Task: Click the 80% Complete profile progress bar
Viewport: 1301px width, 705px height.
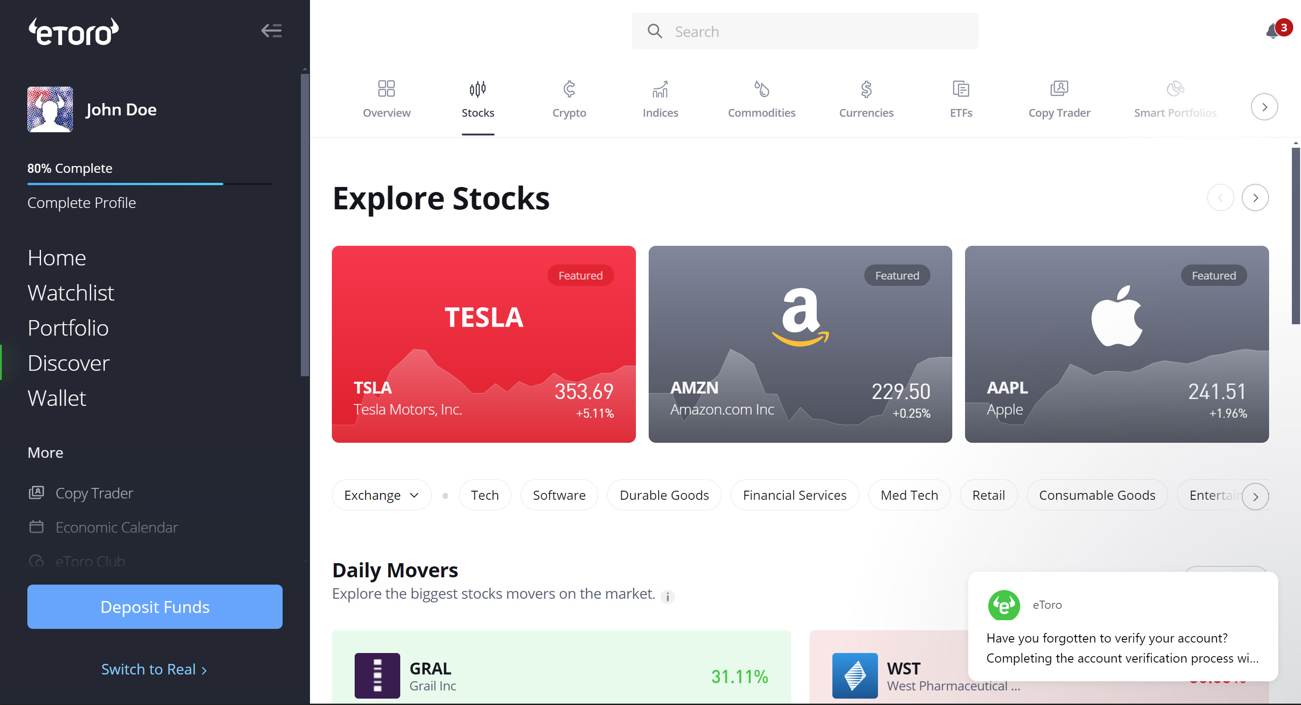Action: tap(150, 183)
